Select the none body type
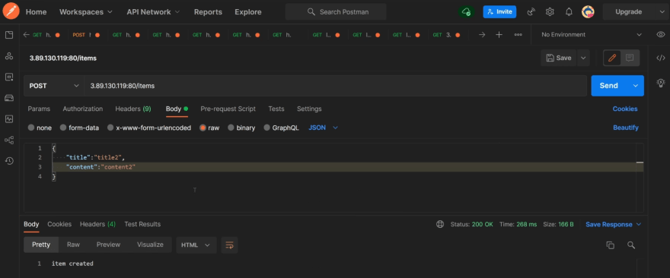 [x=31, y=128]
